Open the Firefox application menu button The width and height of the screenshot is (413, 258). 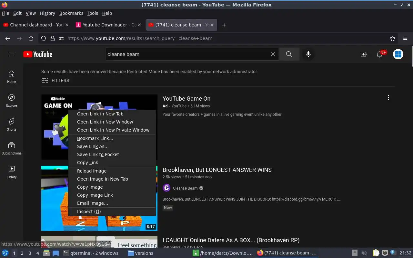(x=405, y=38)
